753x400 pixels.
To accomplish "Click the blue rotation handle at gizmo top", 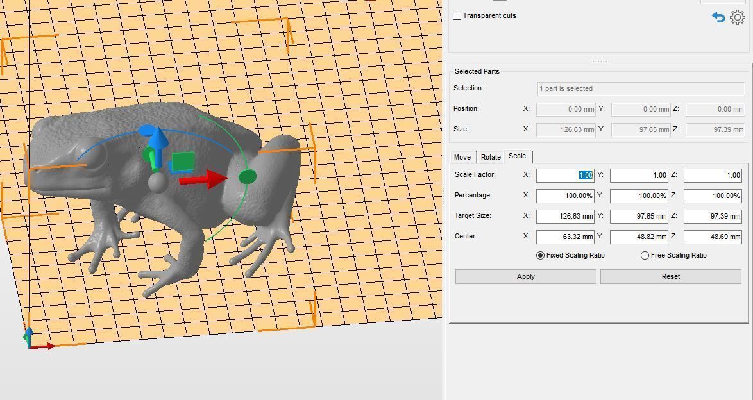I will (146, 130).
